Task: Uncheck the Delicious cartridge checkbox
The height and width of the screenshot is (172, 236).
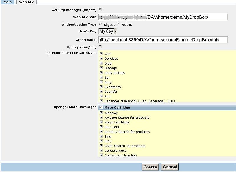Action: [x=101, y=59]
